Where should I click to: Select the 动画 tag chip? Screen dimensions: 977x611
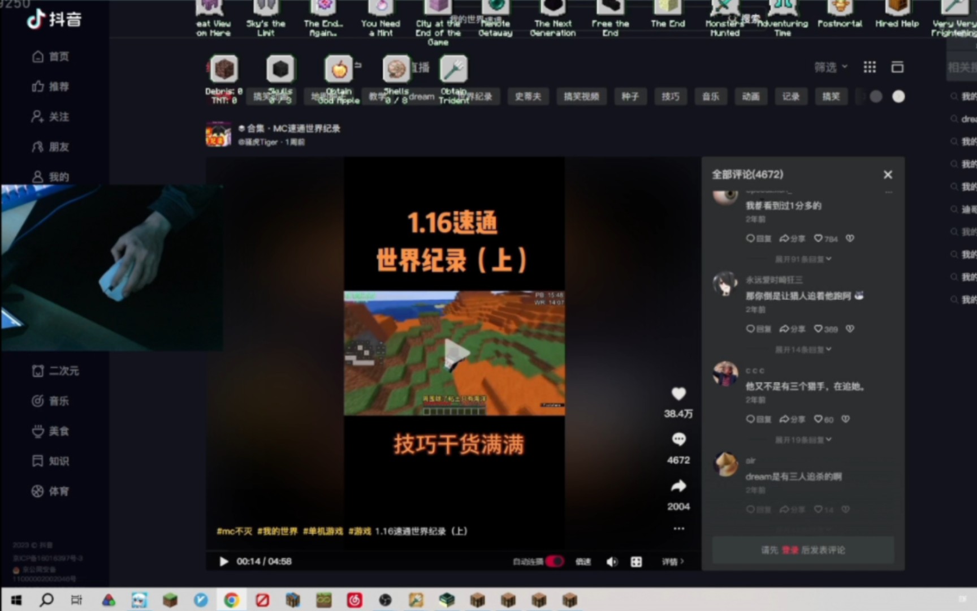click(751, 97)
